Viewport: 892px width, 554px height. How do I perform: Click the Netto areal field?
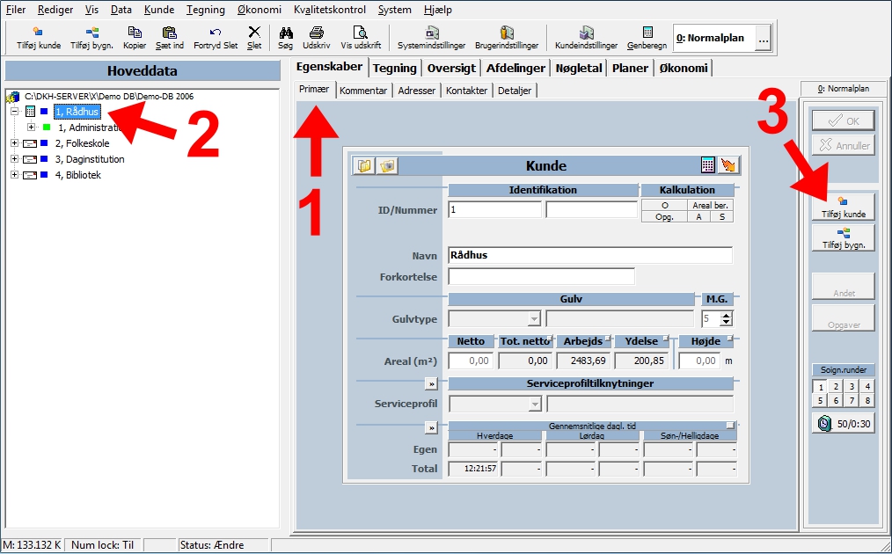(x=471, y=361)
